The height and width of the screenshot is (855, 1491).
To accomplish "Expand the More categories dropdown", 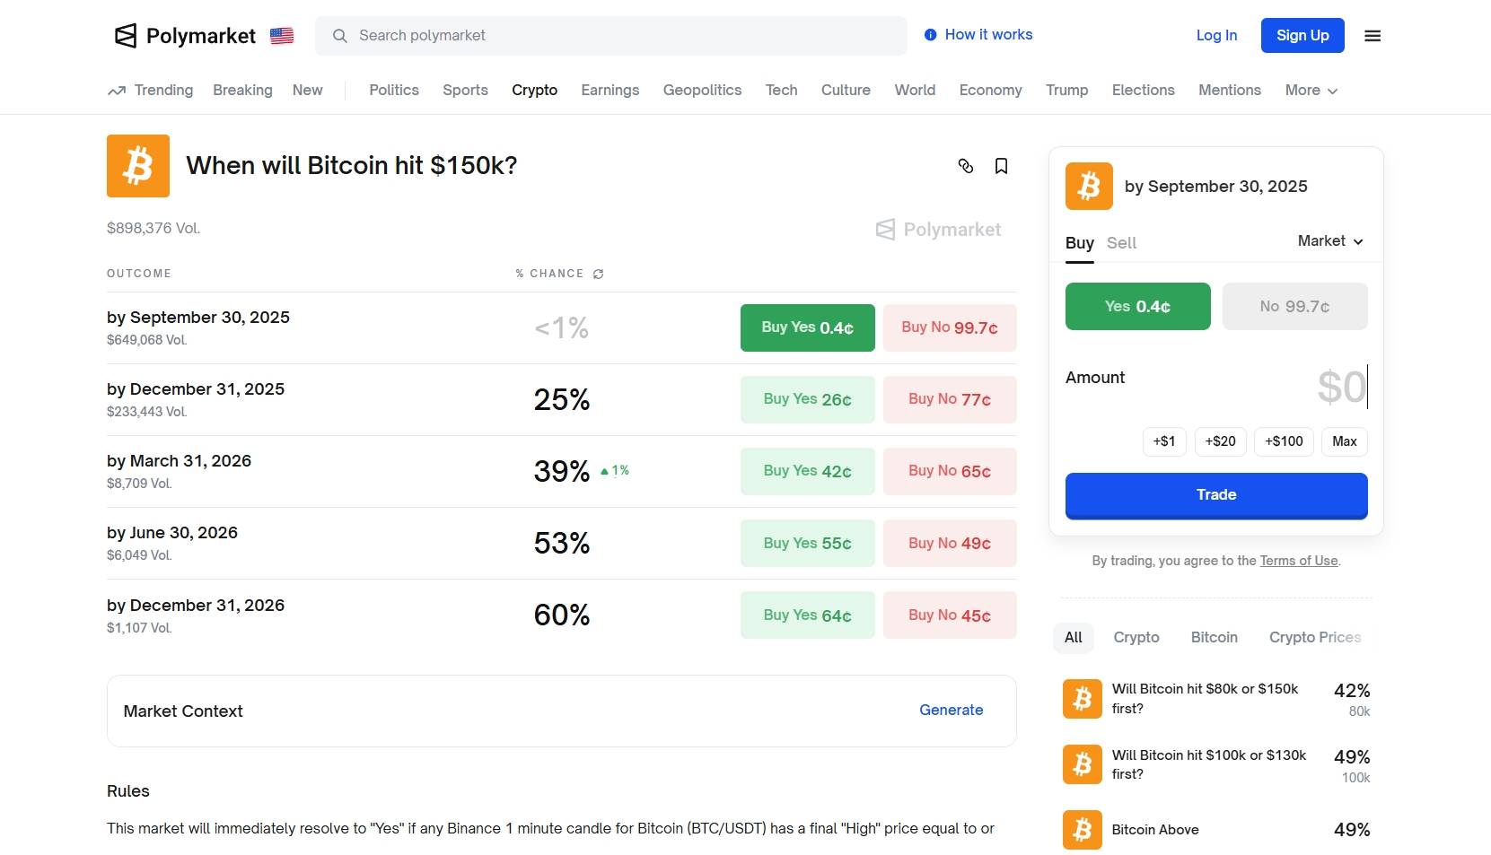I will 1311,91.
